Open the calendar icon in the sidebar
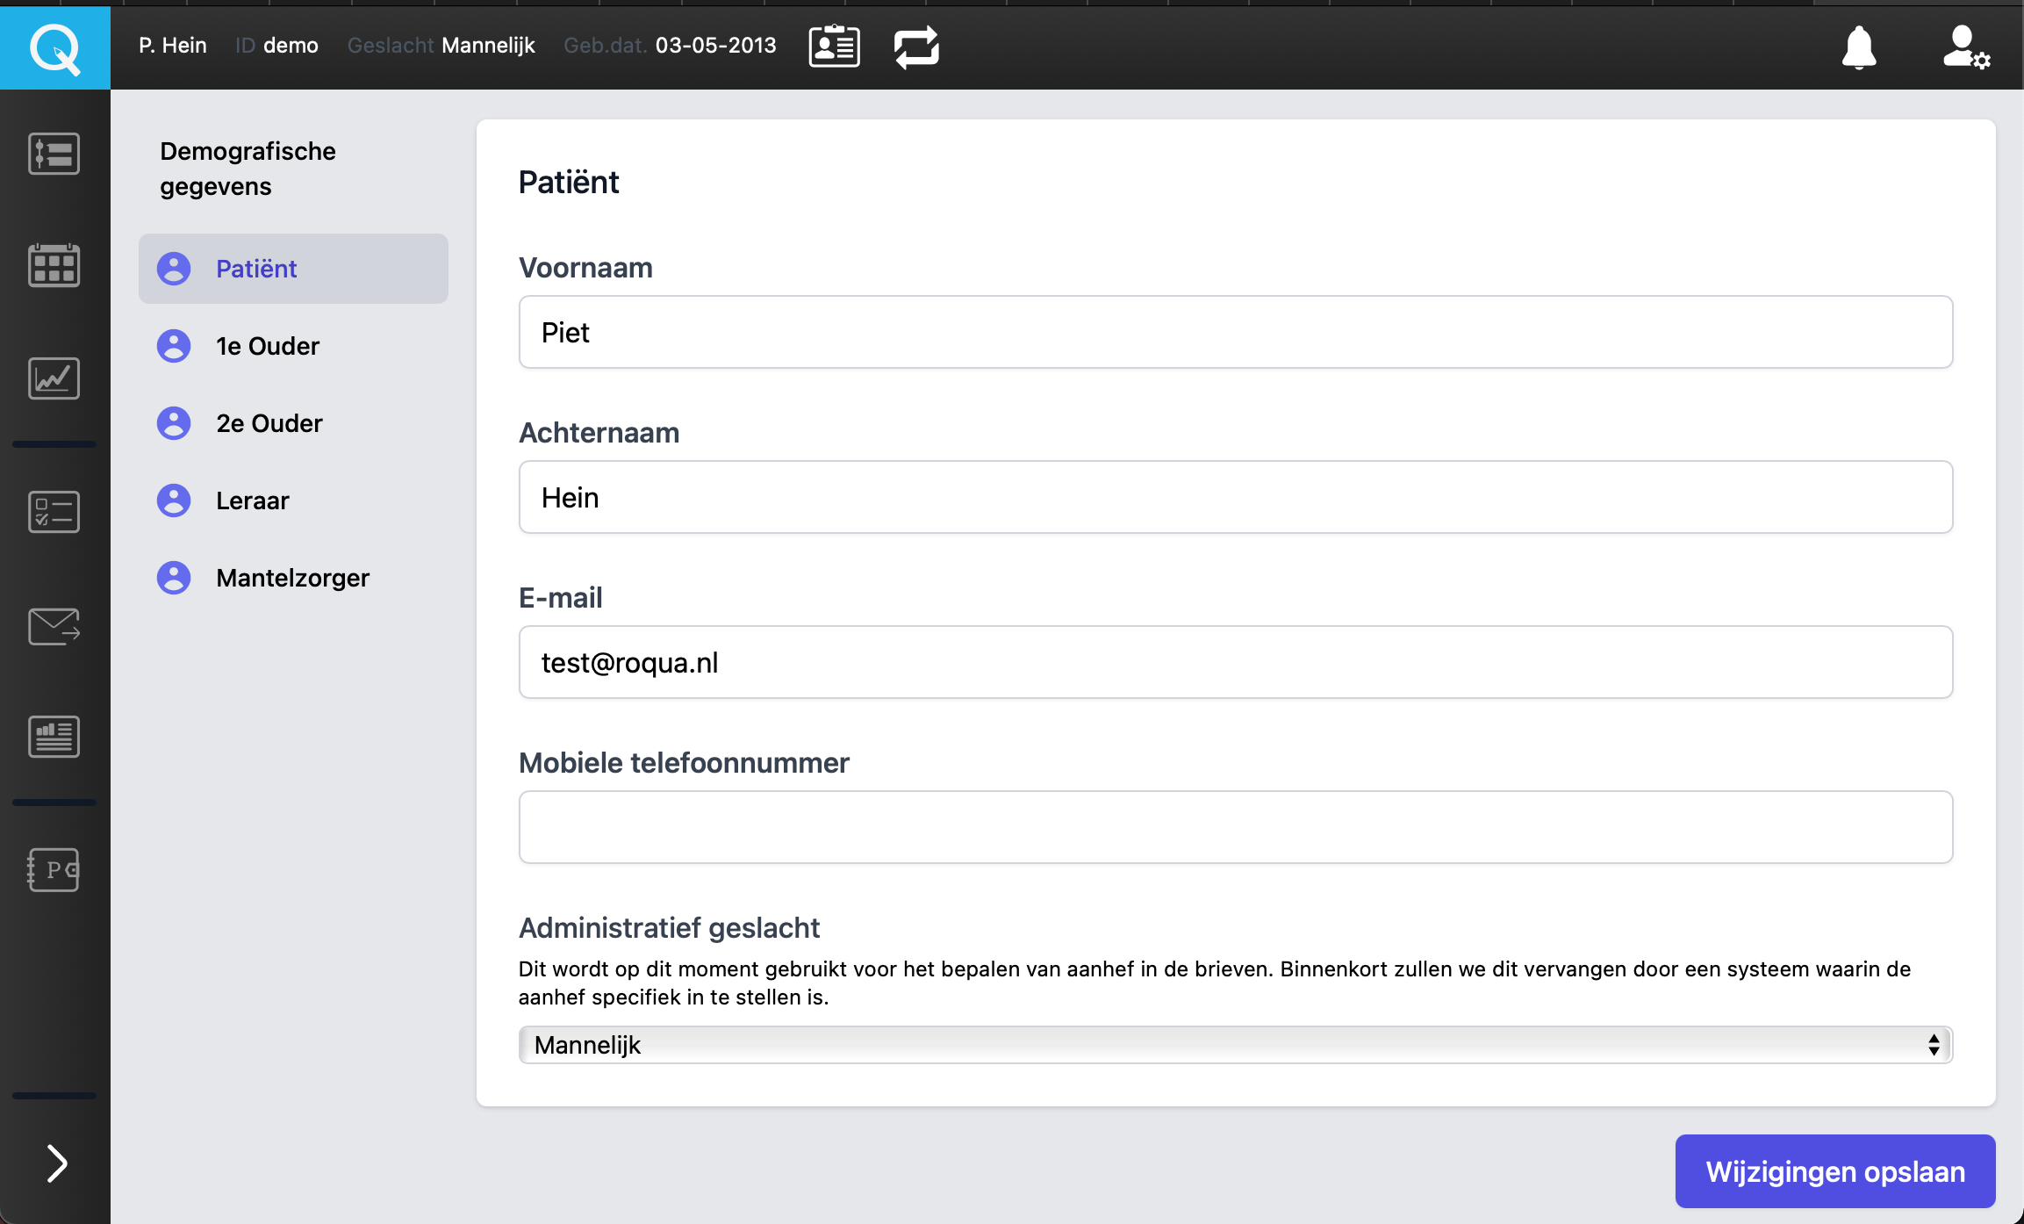The width and height of the screenshot is (2024, 1224). [x=54, y=264]
